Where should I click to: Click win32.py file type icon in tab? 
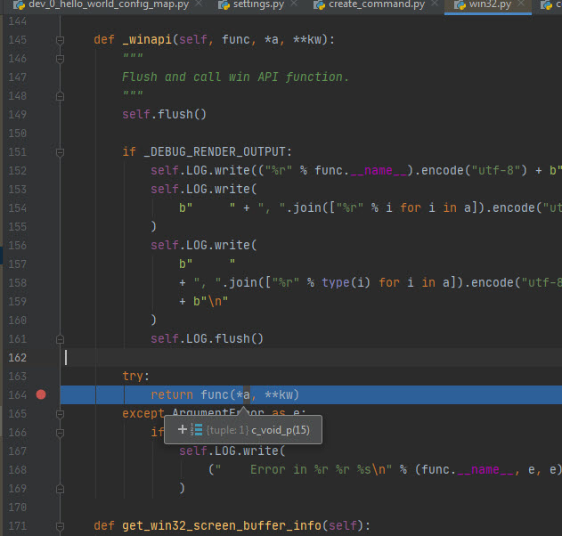point(460,4)
